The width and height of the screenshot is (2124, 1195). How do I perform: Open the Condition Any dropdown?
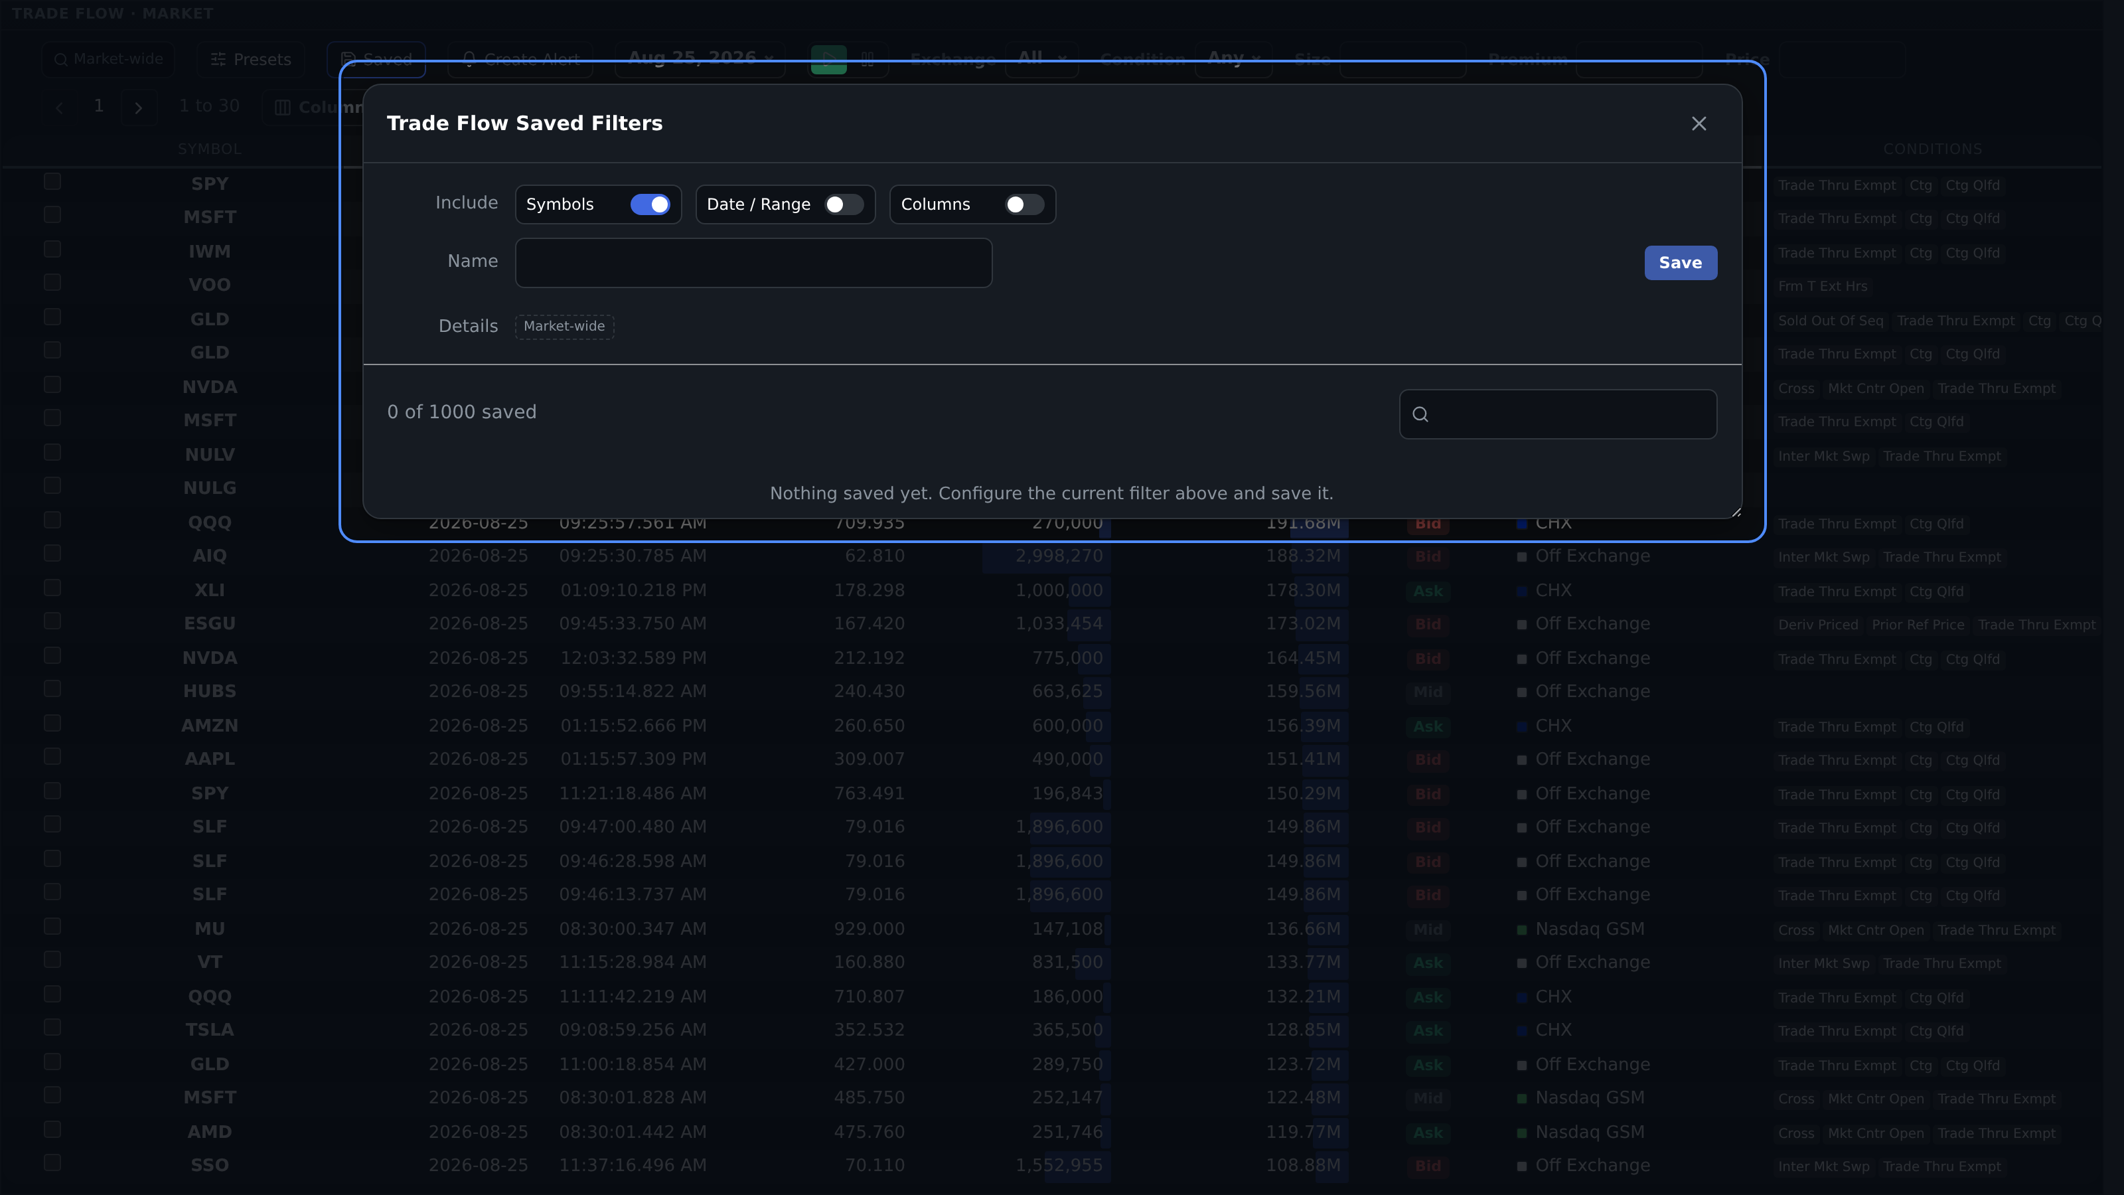click(1233, 59)
